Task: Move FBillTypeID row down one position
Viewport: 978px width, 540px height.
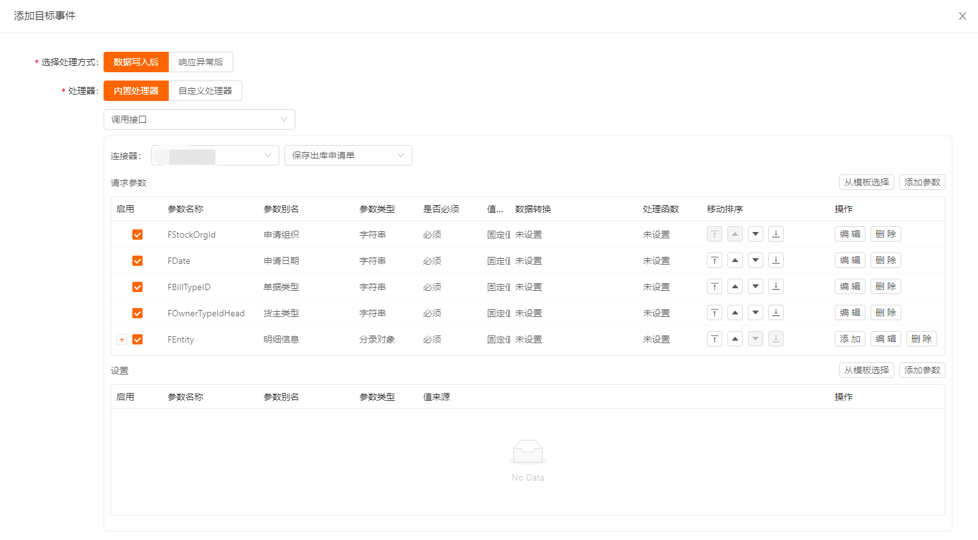Action: 756,287
